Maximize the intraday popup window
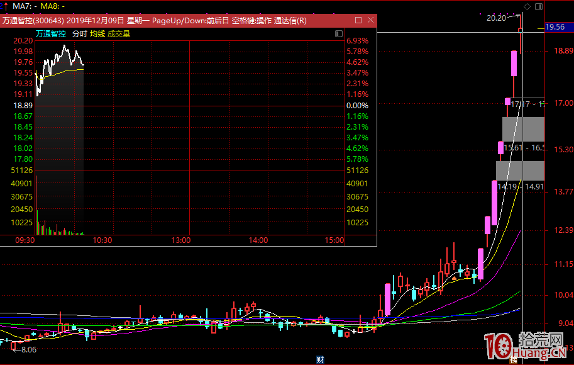 point(358,21)
